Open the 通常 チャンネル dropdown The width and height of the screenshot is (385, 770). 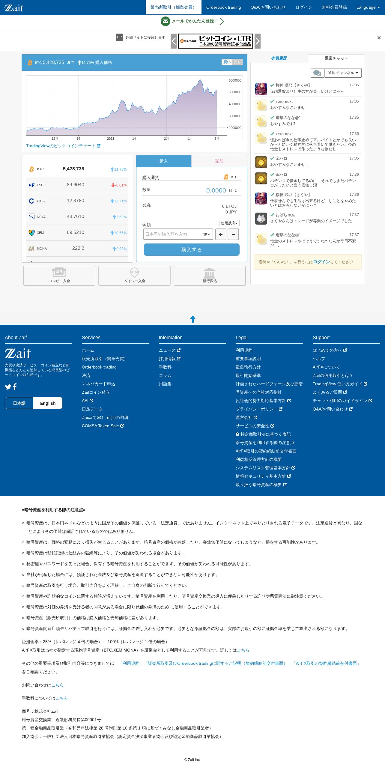(x=343, y=73)
